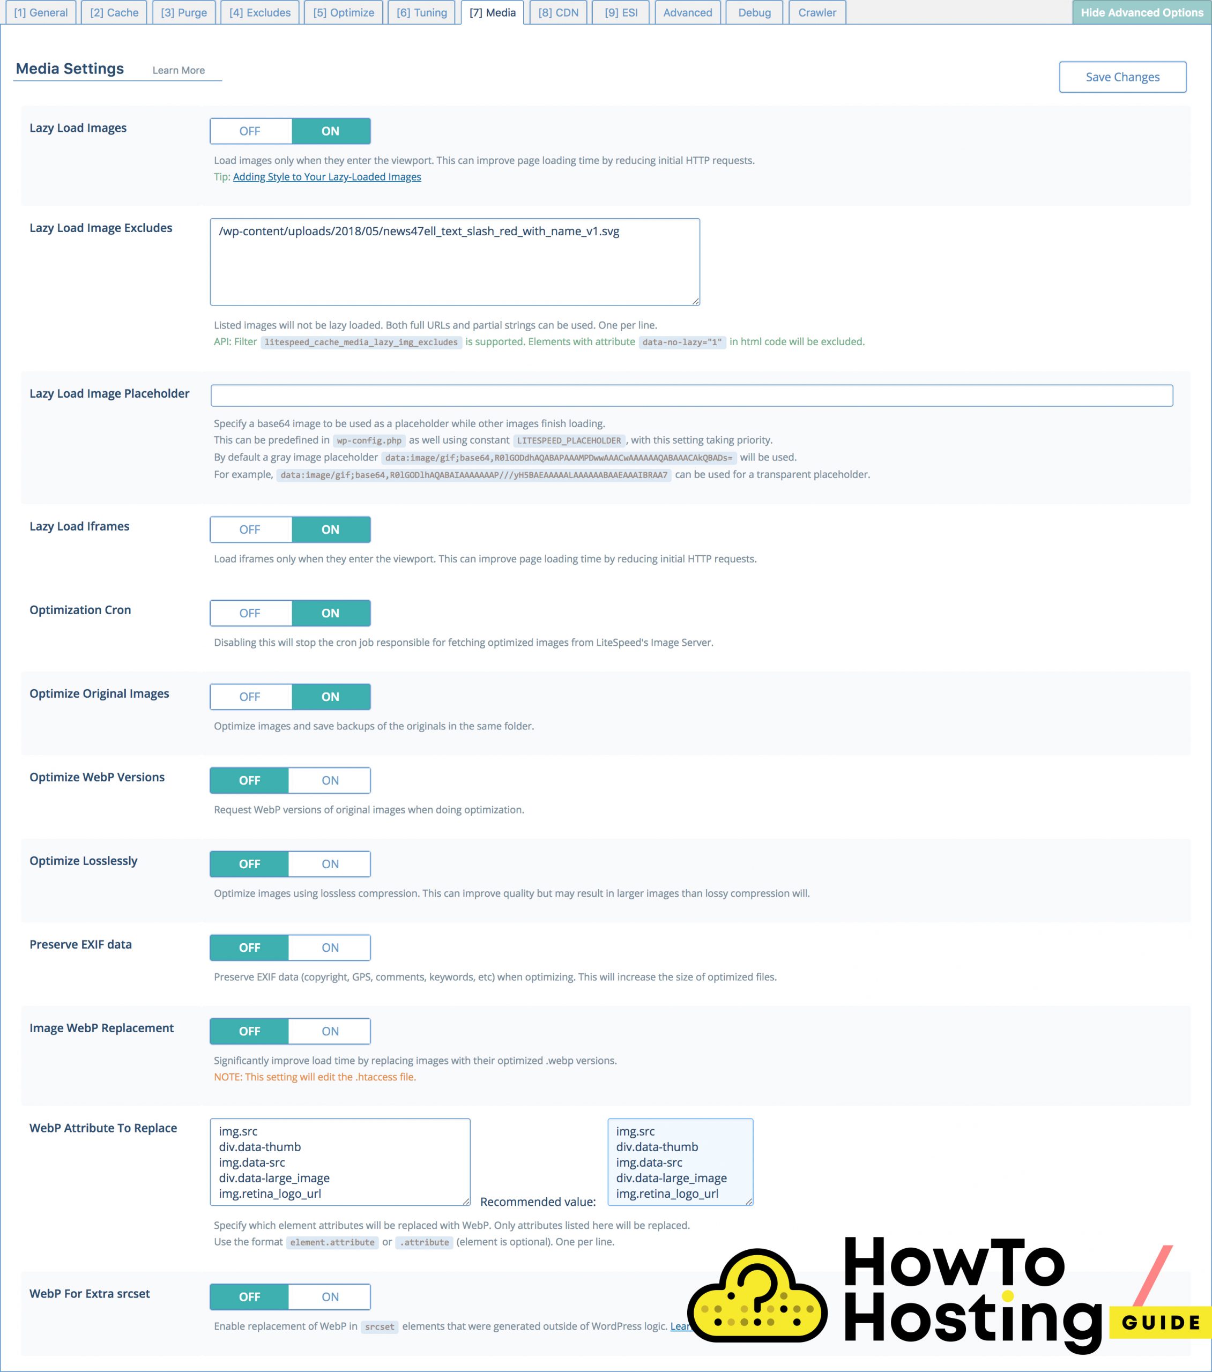Disable Optimize Losslessly toggle

coord(250,863)
